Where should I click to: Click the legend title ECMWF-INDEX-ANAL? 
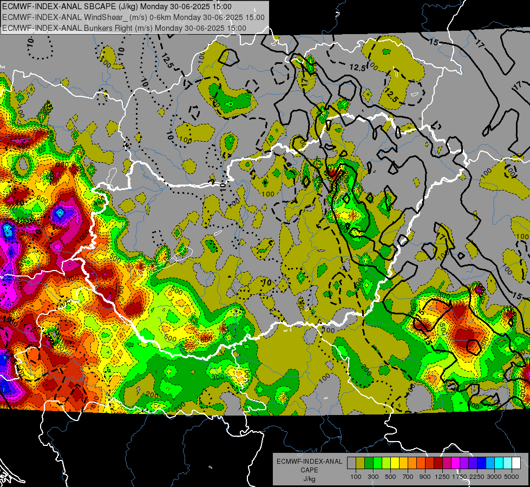pos(309,462)
